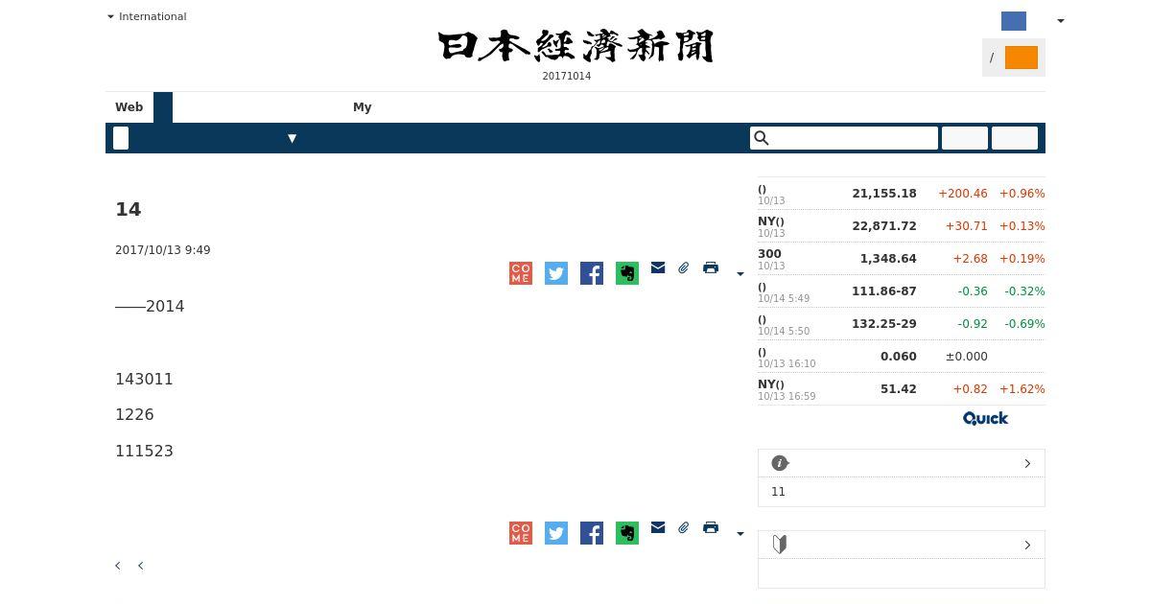The width and height of the screenshot is (1151, 604).
Task: Open the International edition dropdown
Action: [x=147, y=16]
